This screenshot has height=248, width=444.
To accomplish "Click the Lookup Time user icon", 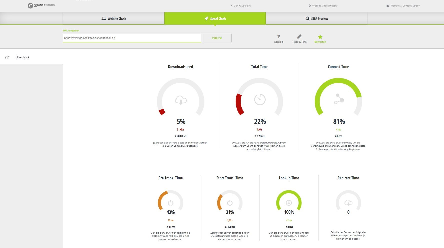I will [289, 203].
